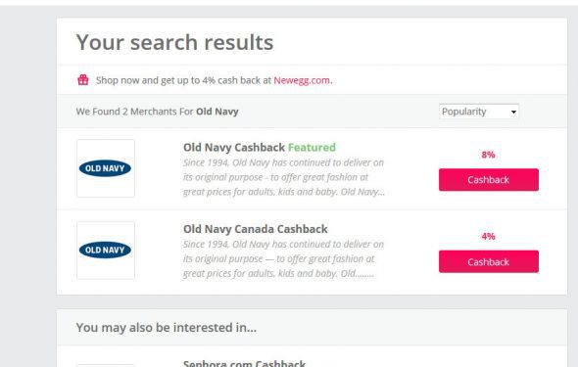Open the Popularity sort dropdown
This screenshot has height=367, width=578.
(479, 112)
